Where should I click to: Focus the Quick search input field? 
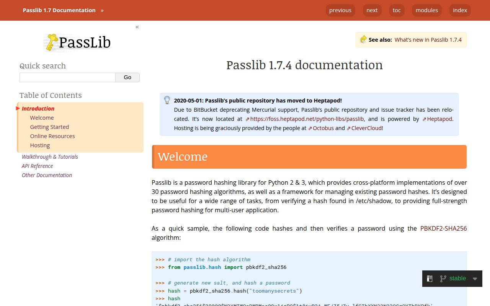[x=67, y=77]
